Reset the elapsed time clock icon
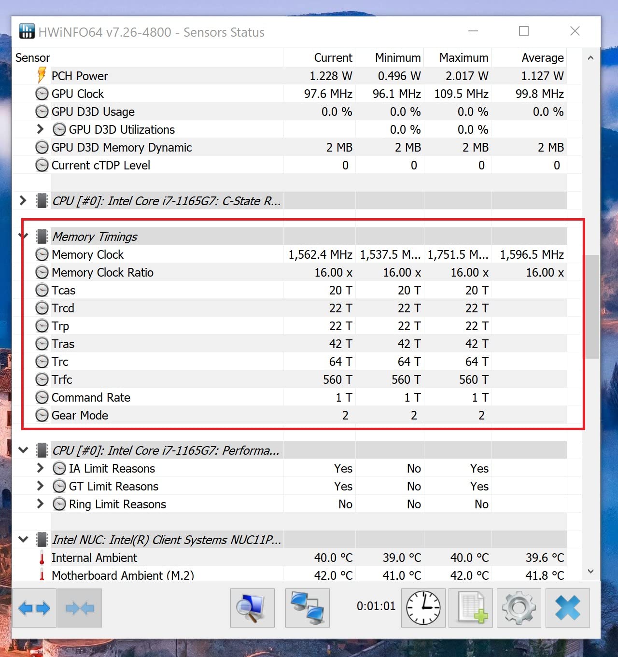The height and width of the screenshot is (657, 618). 423,608
